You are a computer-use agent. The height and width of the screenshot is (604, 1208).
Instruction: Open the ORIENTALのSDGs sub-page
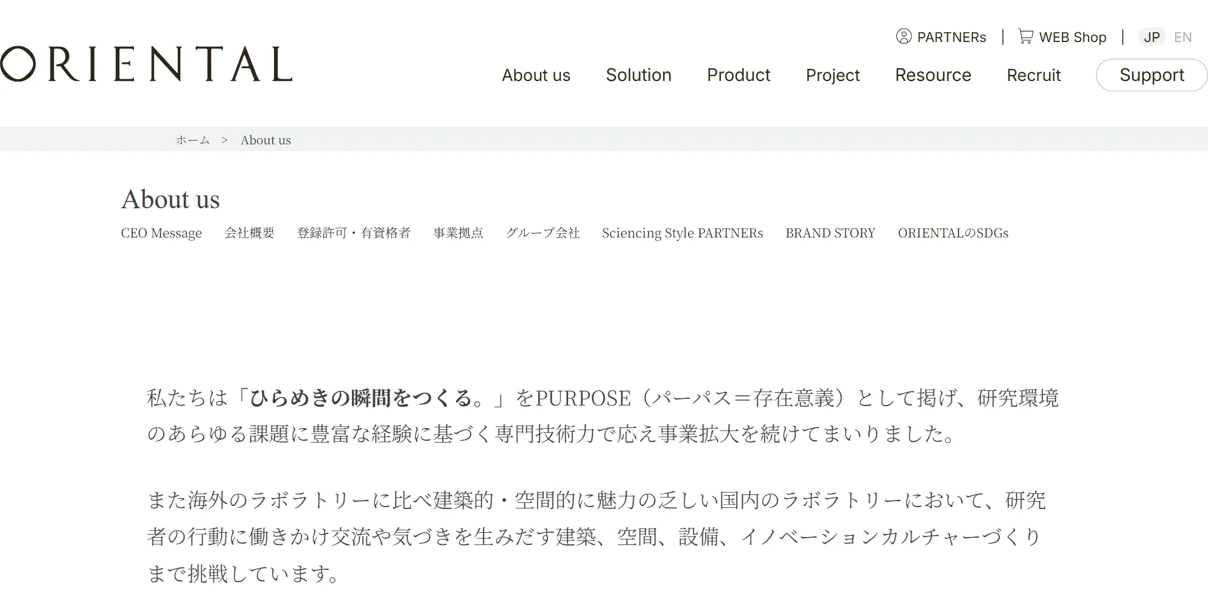tap(953, 233)
